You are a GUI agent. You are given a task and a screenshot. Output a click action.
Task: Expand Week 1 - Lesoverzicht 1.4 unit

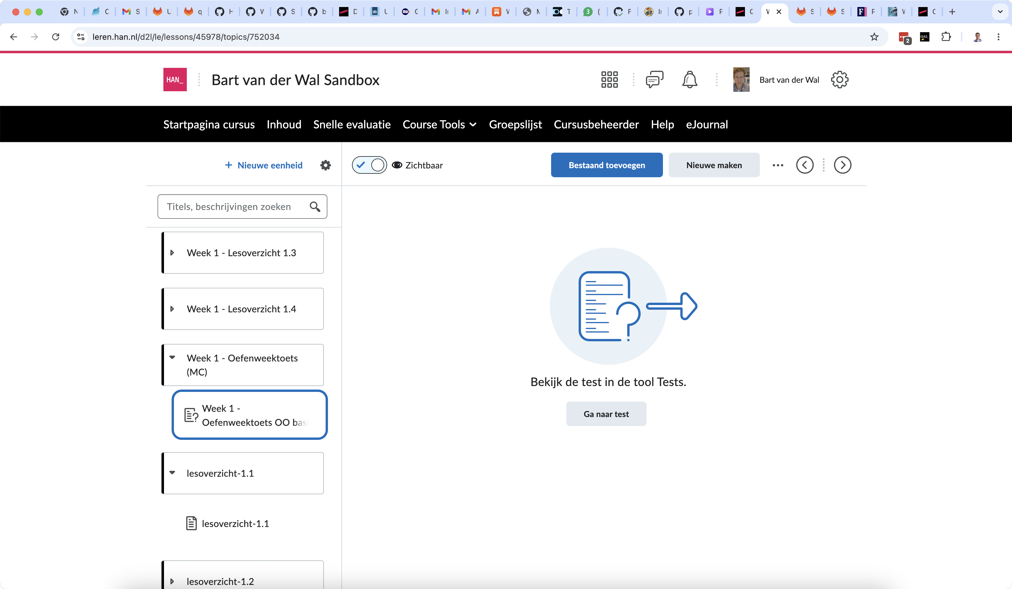pos(172,309)
